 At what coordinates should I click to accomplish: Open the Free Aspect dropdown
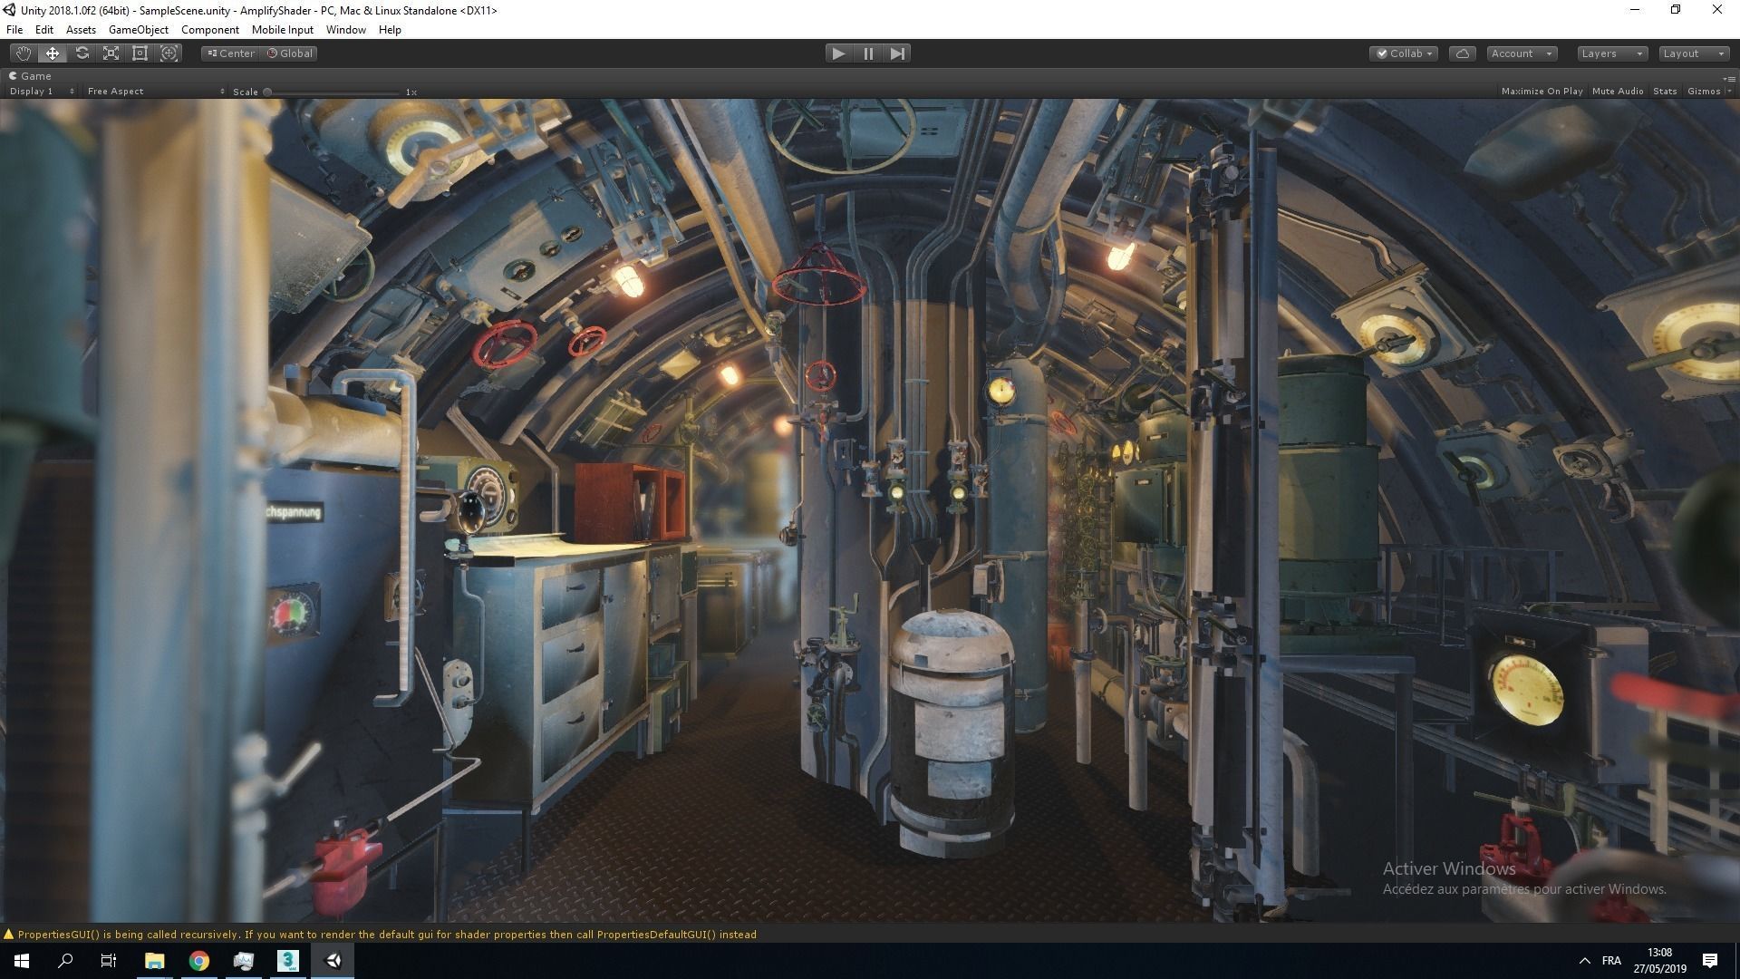pos(155,92)
